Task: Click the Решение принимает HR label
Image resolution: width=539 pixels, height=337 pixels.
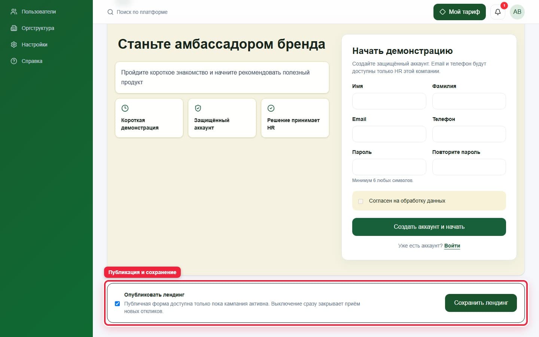Action: [293, 124]
